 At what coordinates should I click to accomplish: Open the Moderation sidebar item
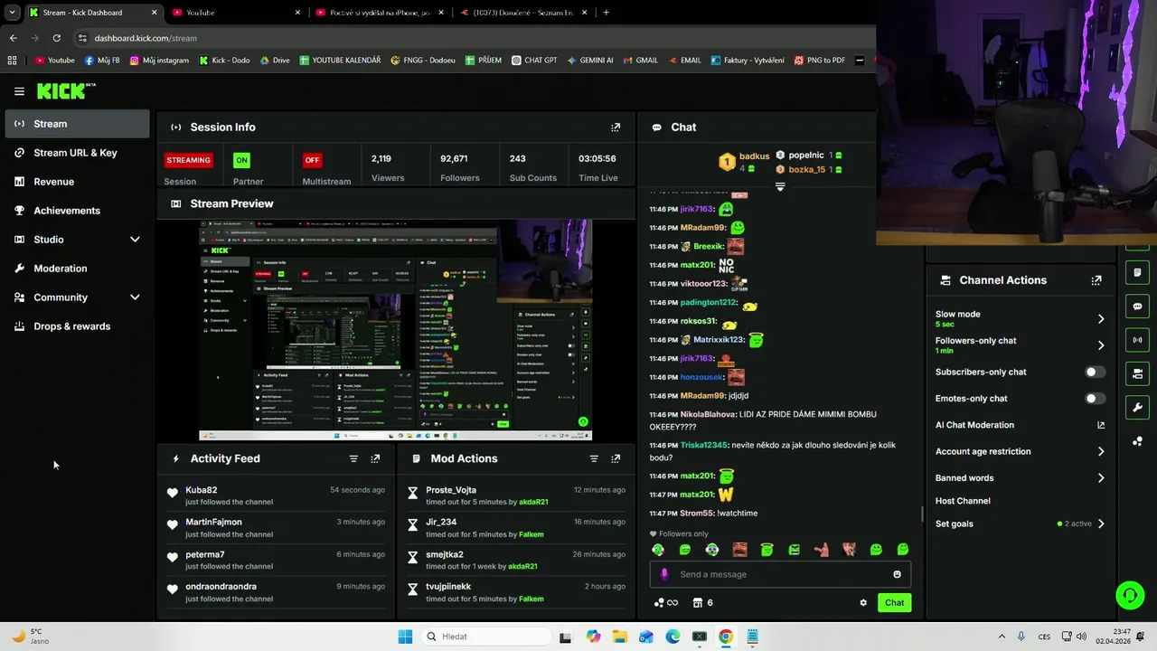[x=77, y=269]
